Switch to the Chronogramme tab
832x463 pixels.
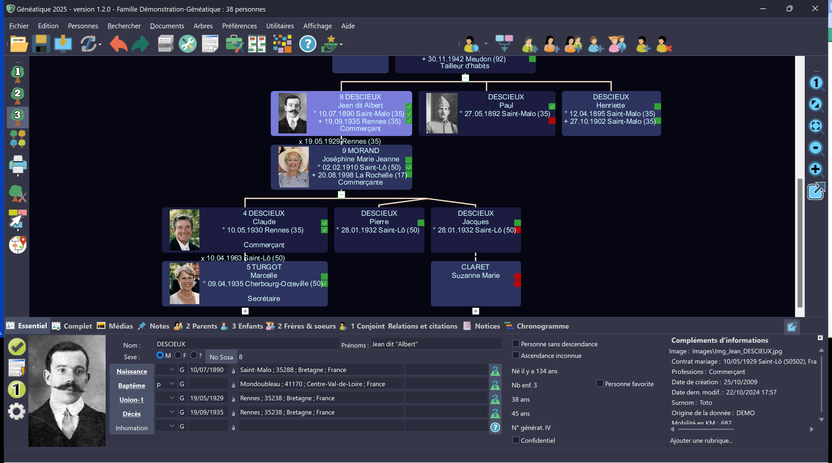click(542, 326)
